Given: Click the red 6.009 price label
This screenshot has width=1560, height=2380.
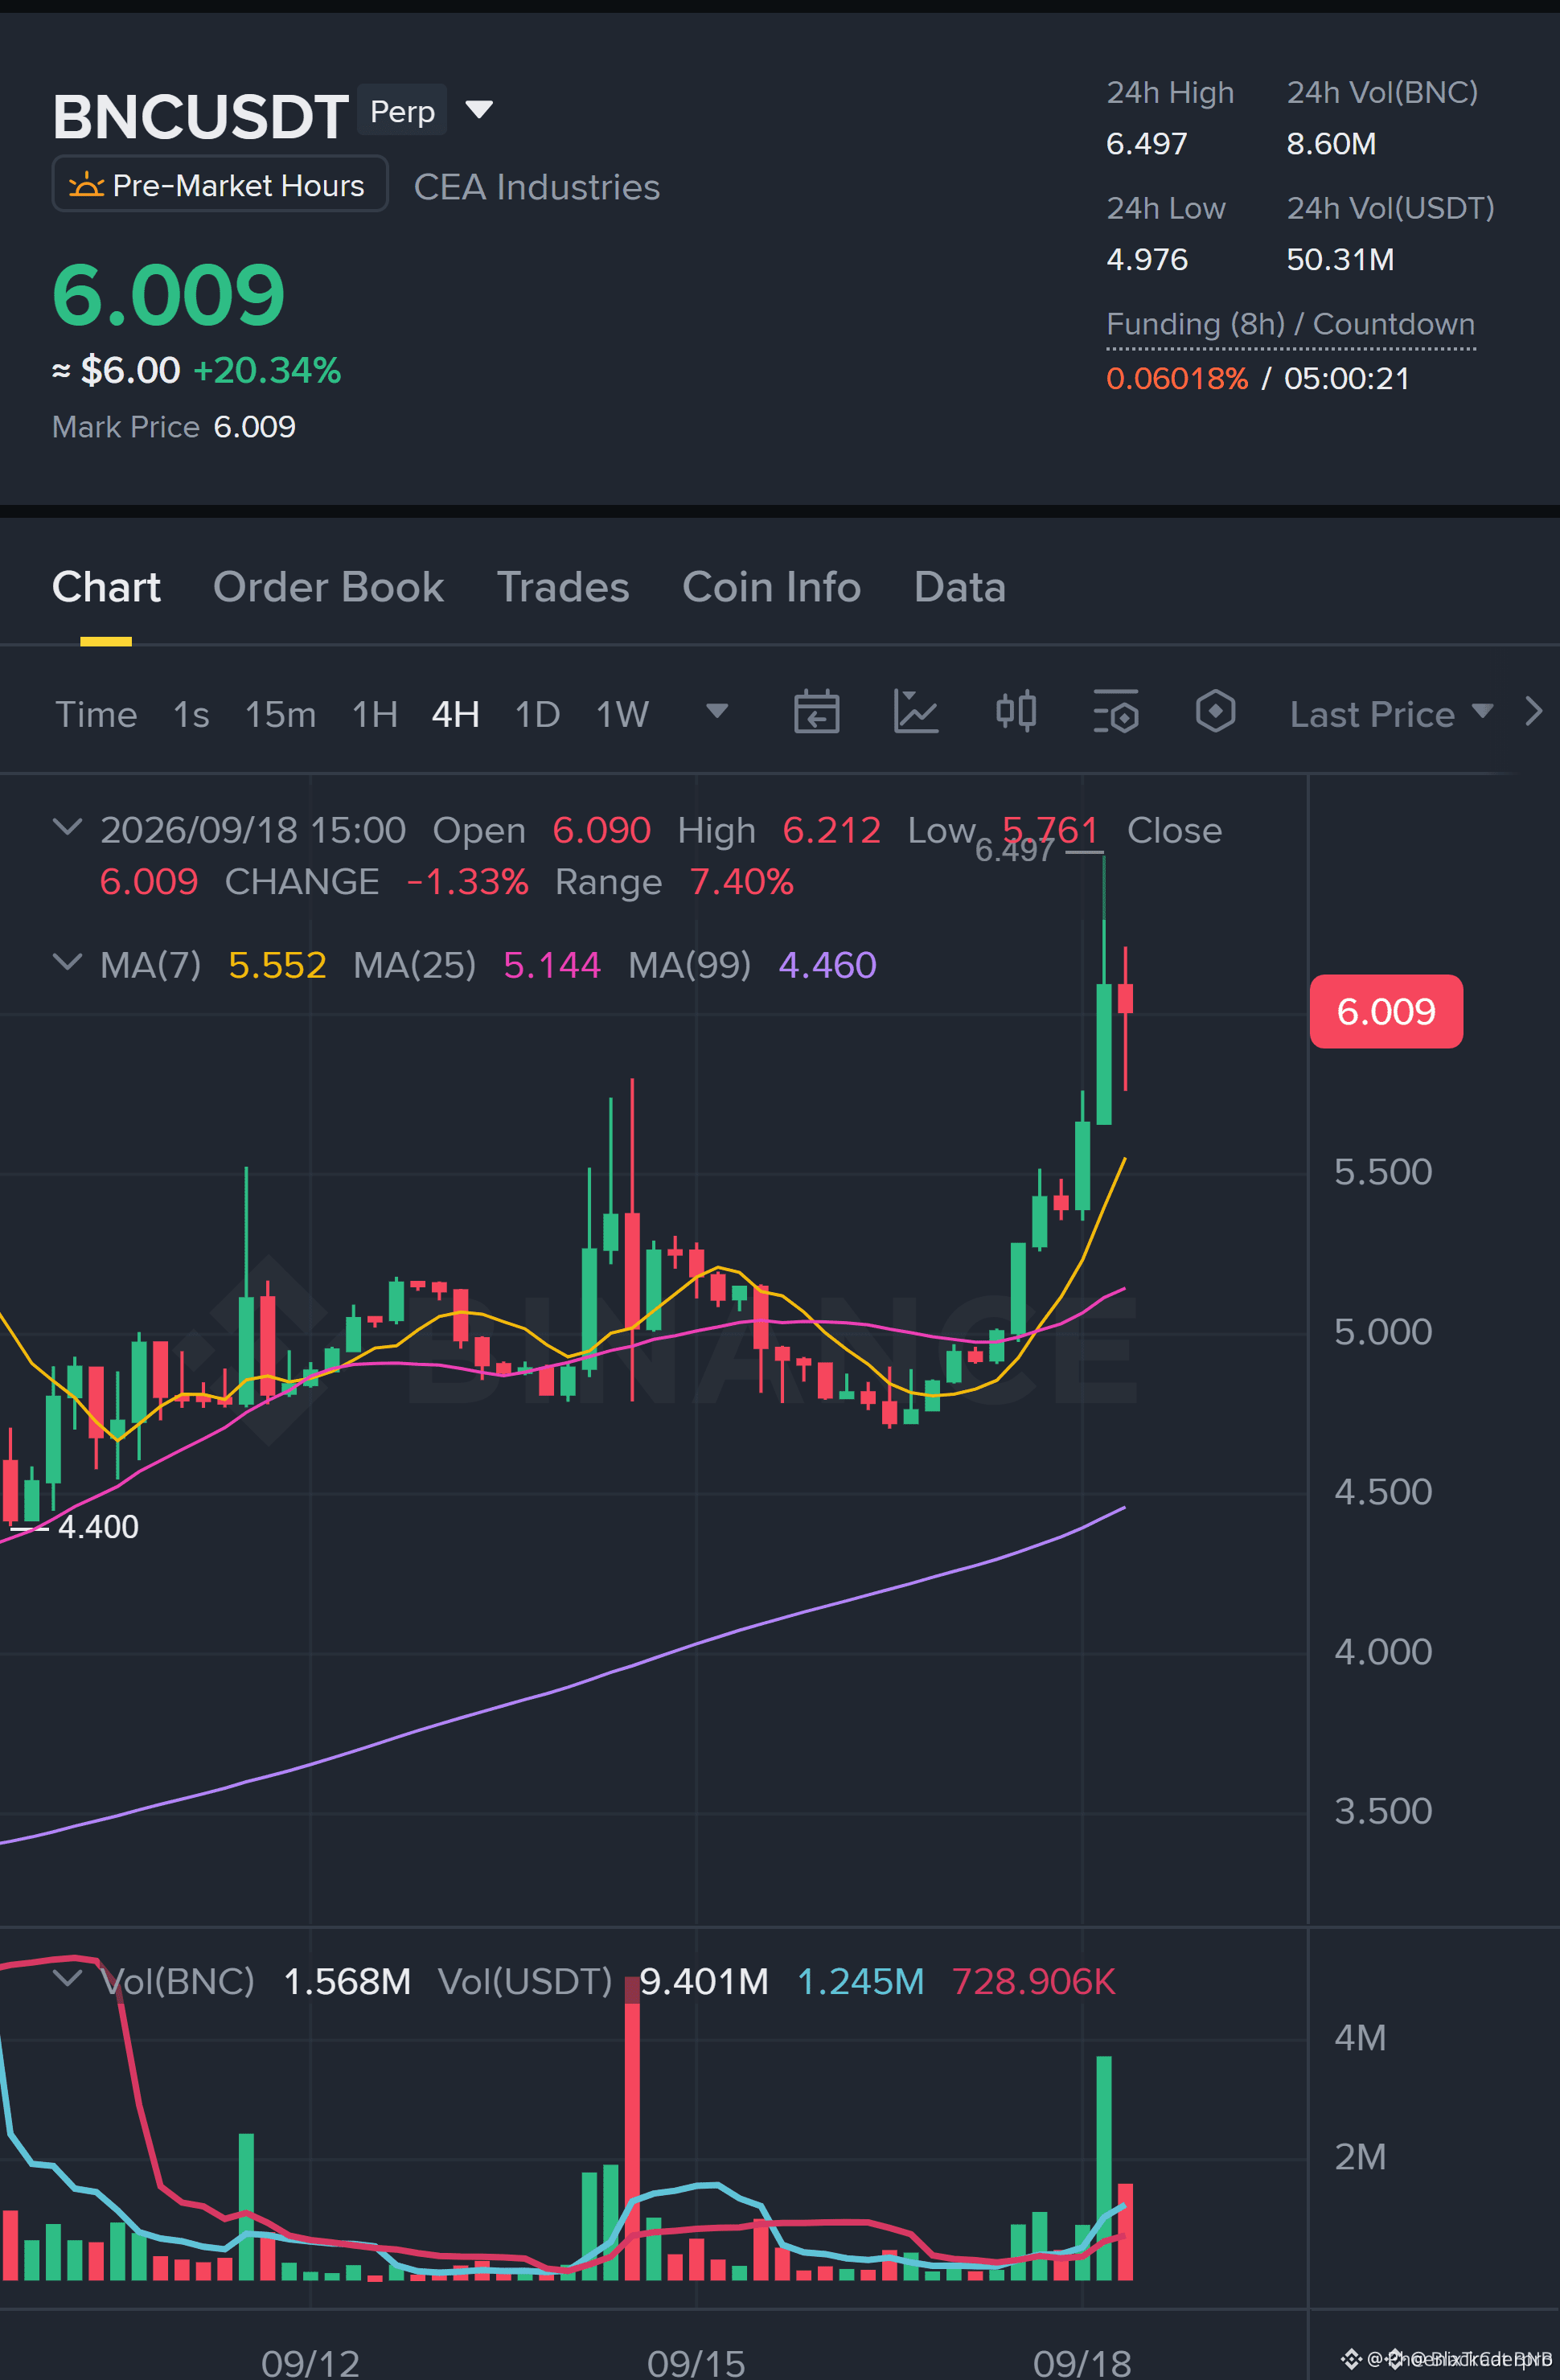Looking at the screenshot, I should pos(1386,1011).
